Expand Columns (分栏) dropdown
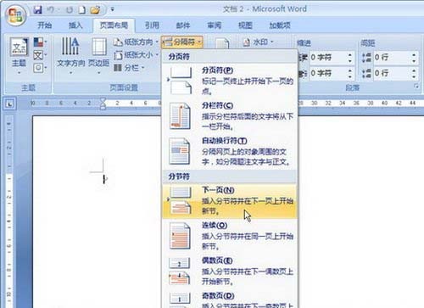424x308 pixels. 129,68
